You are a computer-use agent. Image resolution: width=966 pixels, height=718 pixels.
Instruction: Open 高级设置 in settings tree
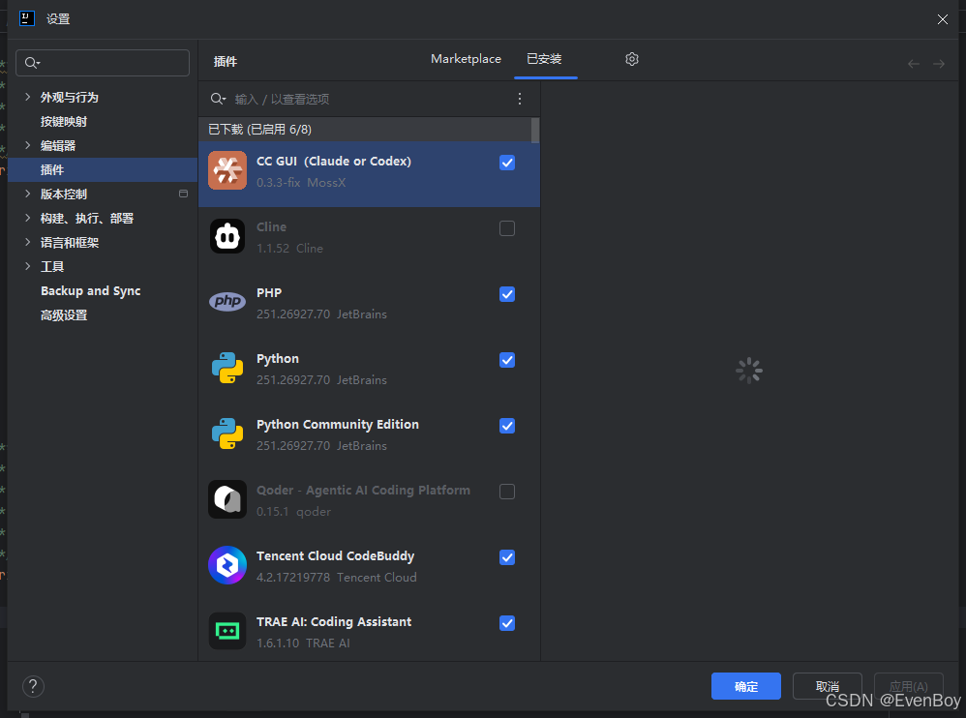point(64,314)
